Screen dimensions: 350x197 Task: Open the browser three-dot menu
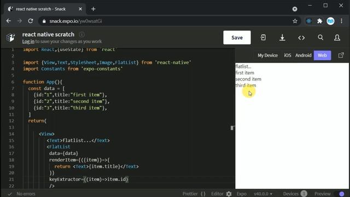pyautogui.click(x=341, y=21)
